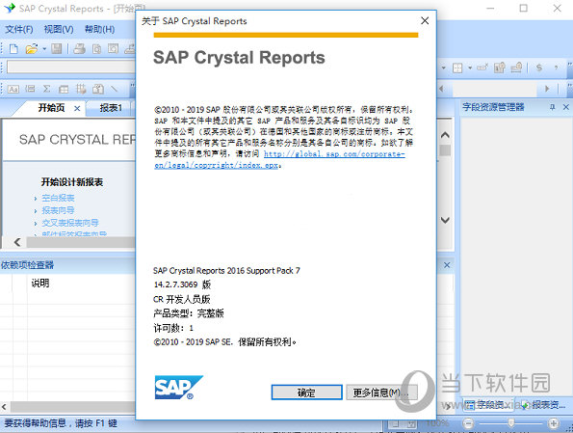This screenshot has width=573, height=433.
Task: Click the 说明 column header
Action: (x=40, y=283)
